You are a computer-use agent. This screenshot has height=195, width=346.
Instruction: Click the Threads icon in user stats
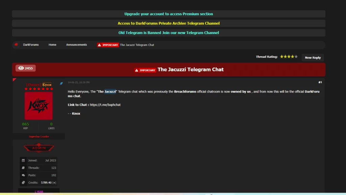23,168
